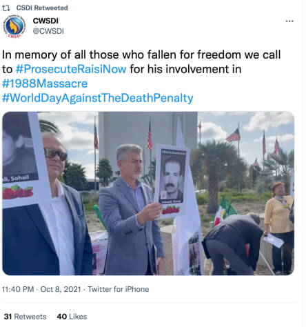Click the American flag in photo background
The width and height of the screenshot is (306, 327).
(x=233, y=135)
